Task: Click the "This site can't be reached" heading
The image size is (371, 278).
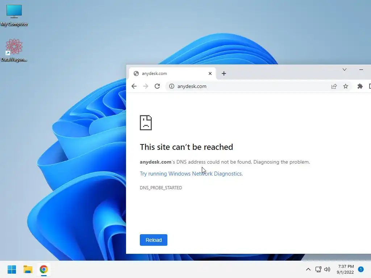Action: [x=187, y=147]
